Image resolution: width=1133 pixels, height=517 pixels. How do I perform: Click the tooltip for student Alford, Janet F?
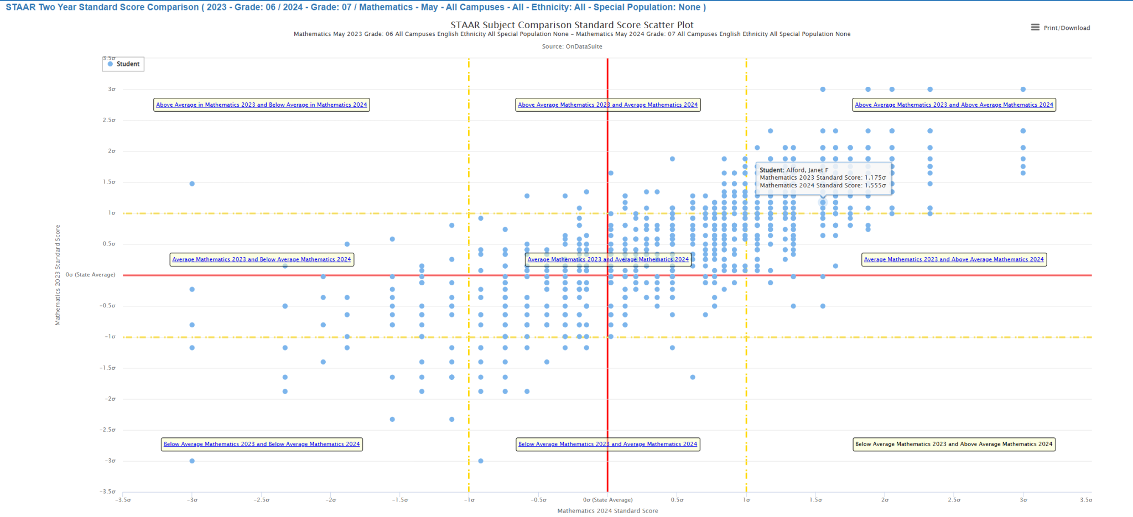[x=824, y=177]
